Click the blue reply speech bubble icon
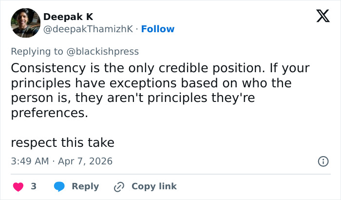 tap(59, 186)
